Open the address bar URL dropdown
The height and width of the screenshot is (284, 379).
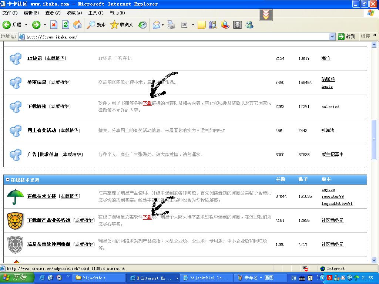point(332,37)
